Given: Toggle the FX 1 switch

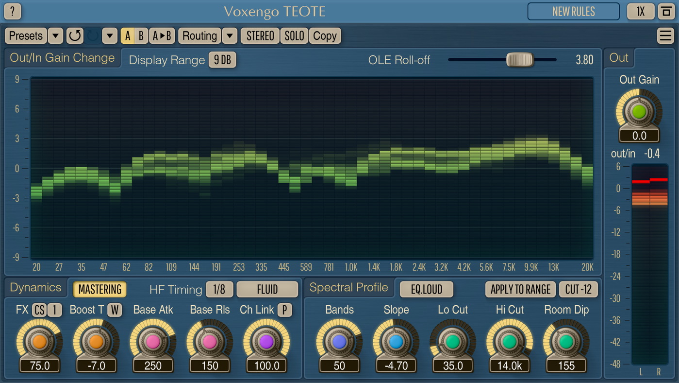Looking at the screenshot, I should 55,310.
